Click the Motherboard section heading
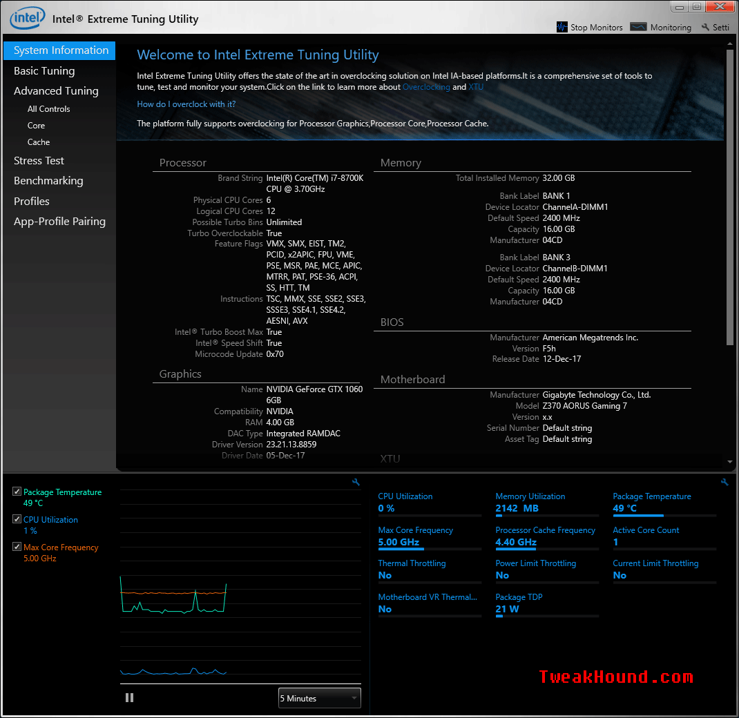739x718 pixels. click(412, 380)
